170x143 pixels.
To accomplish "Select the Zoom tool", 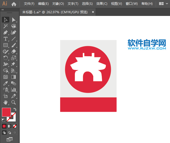I will click(14, 102).
